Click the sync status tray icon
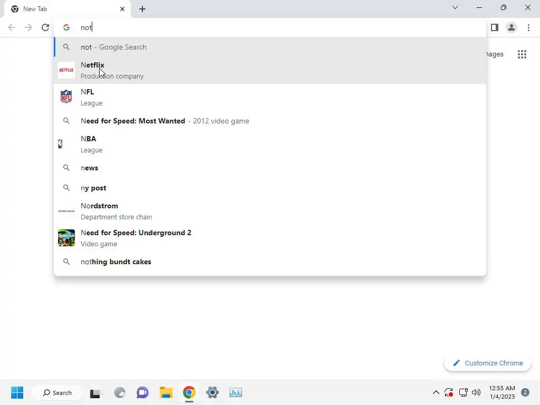 448,392
